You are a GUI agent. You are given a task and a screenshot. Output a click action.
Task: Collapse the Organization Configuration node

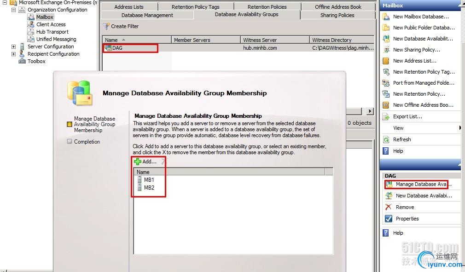pos(14,10)
